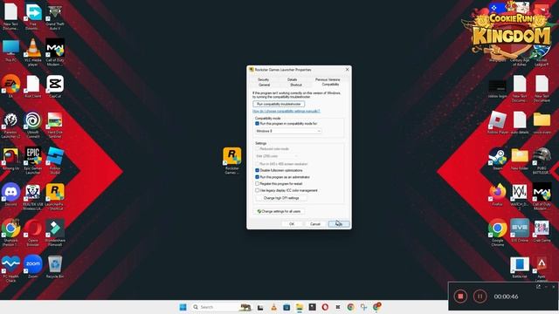The image size is (559, 314).
Task: Open the Grand Theft Auto V desktop shortcut
Action: pyautogui.click(x=55, y=17)
